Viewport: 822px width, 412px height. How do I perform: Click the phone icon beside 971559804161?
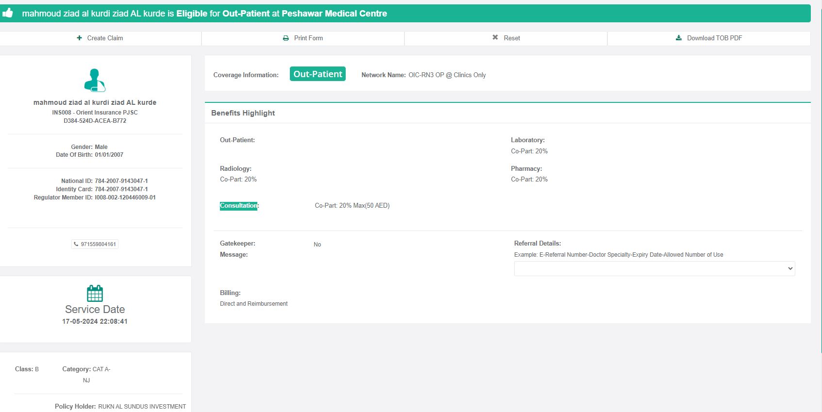click(x=76, y=244)
